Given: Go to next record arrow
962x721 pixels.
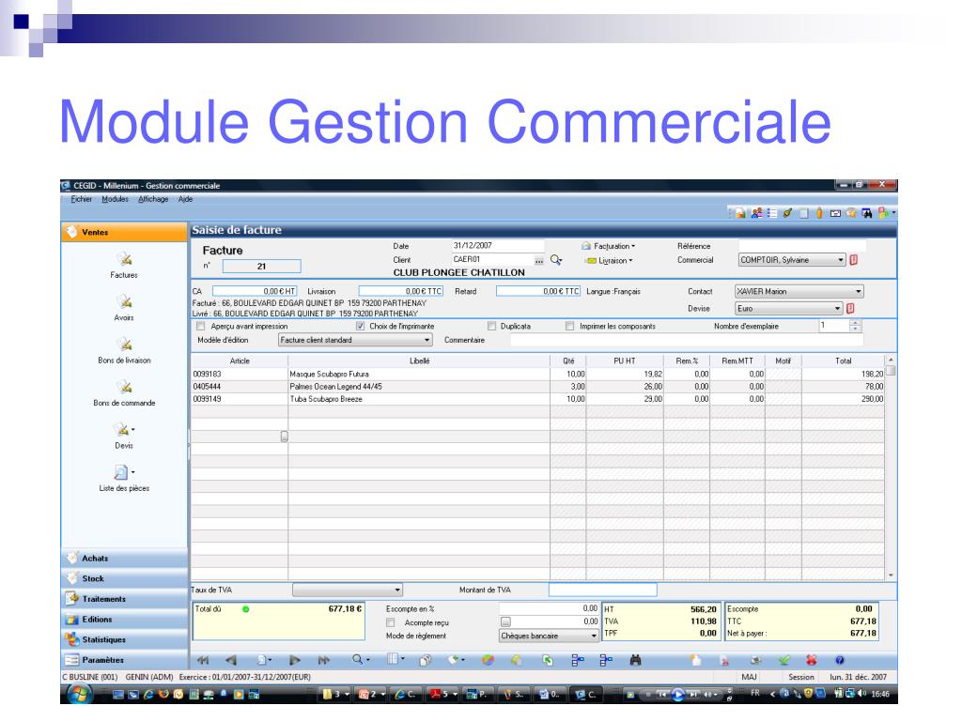Looking at the screenshot, I should point(294,660).
